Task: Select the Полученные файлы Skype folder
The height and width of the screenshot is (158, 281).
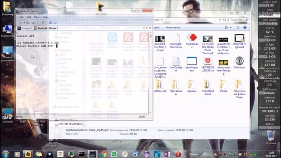Action: (239, 89)
